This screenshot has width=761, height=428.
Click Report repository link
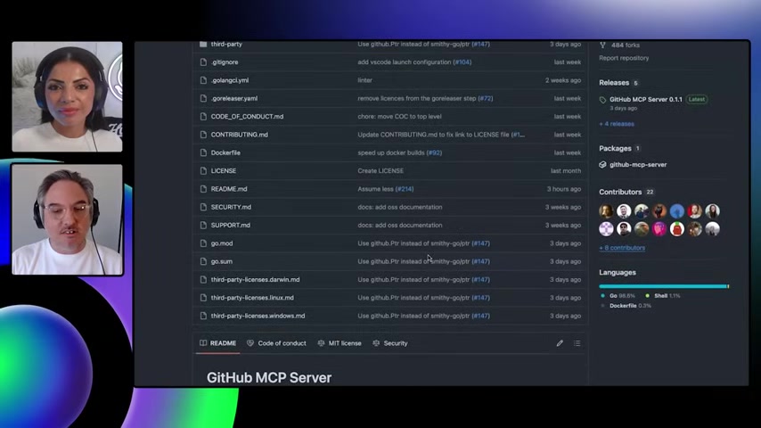[x=624, y=58]
